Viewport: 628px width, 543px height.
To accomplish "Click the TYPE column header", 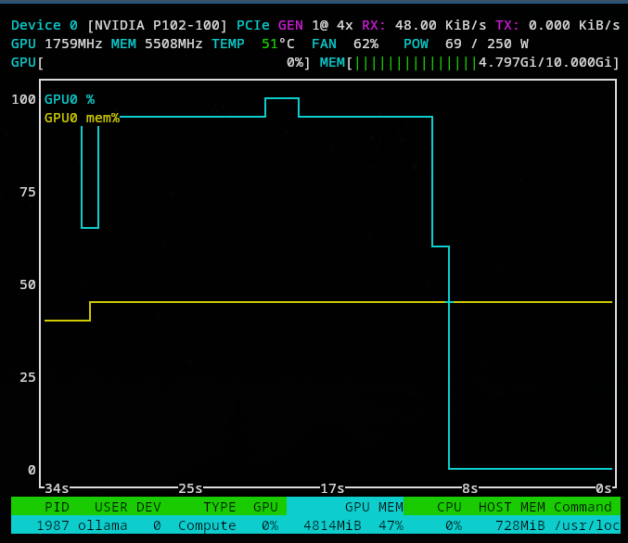I will coord(220,507).
